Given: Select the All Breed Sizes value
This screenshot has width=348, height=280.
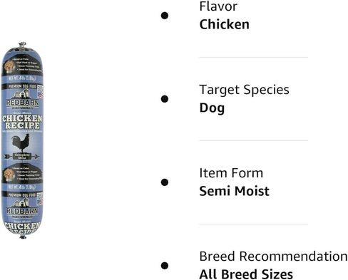Looking at the screenshot, I should [x=246, y=274].
